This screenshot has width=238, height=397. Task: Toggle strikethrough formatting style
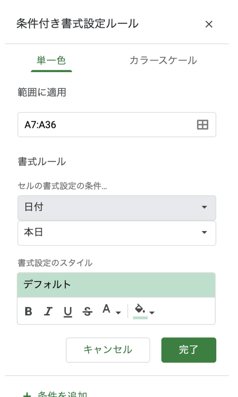[x=88, y=311]
